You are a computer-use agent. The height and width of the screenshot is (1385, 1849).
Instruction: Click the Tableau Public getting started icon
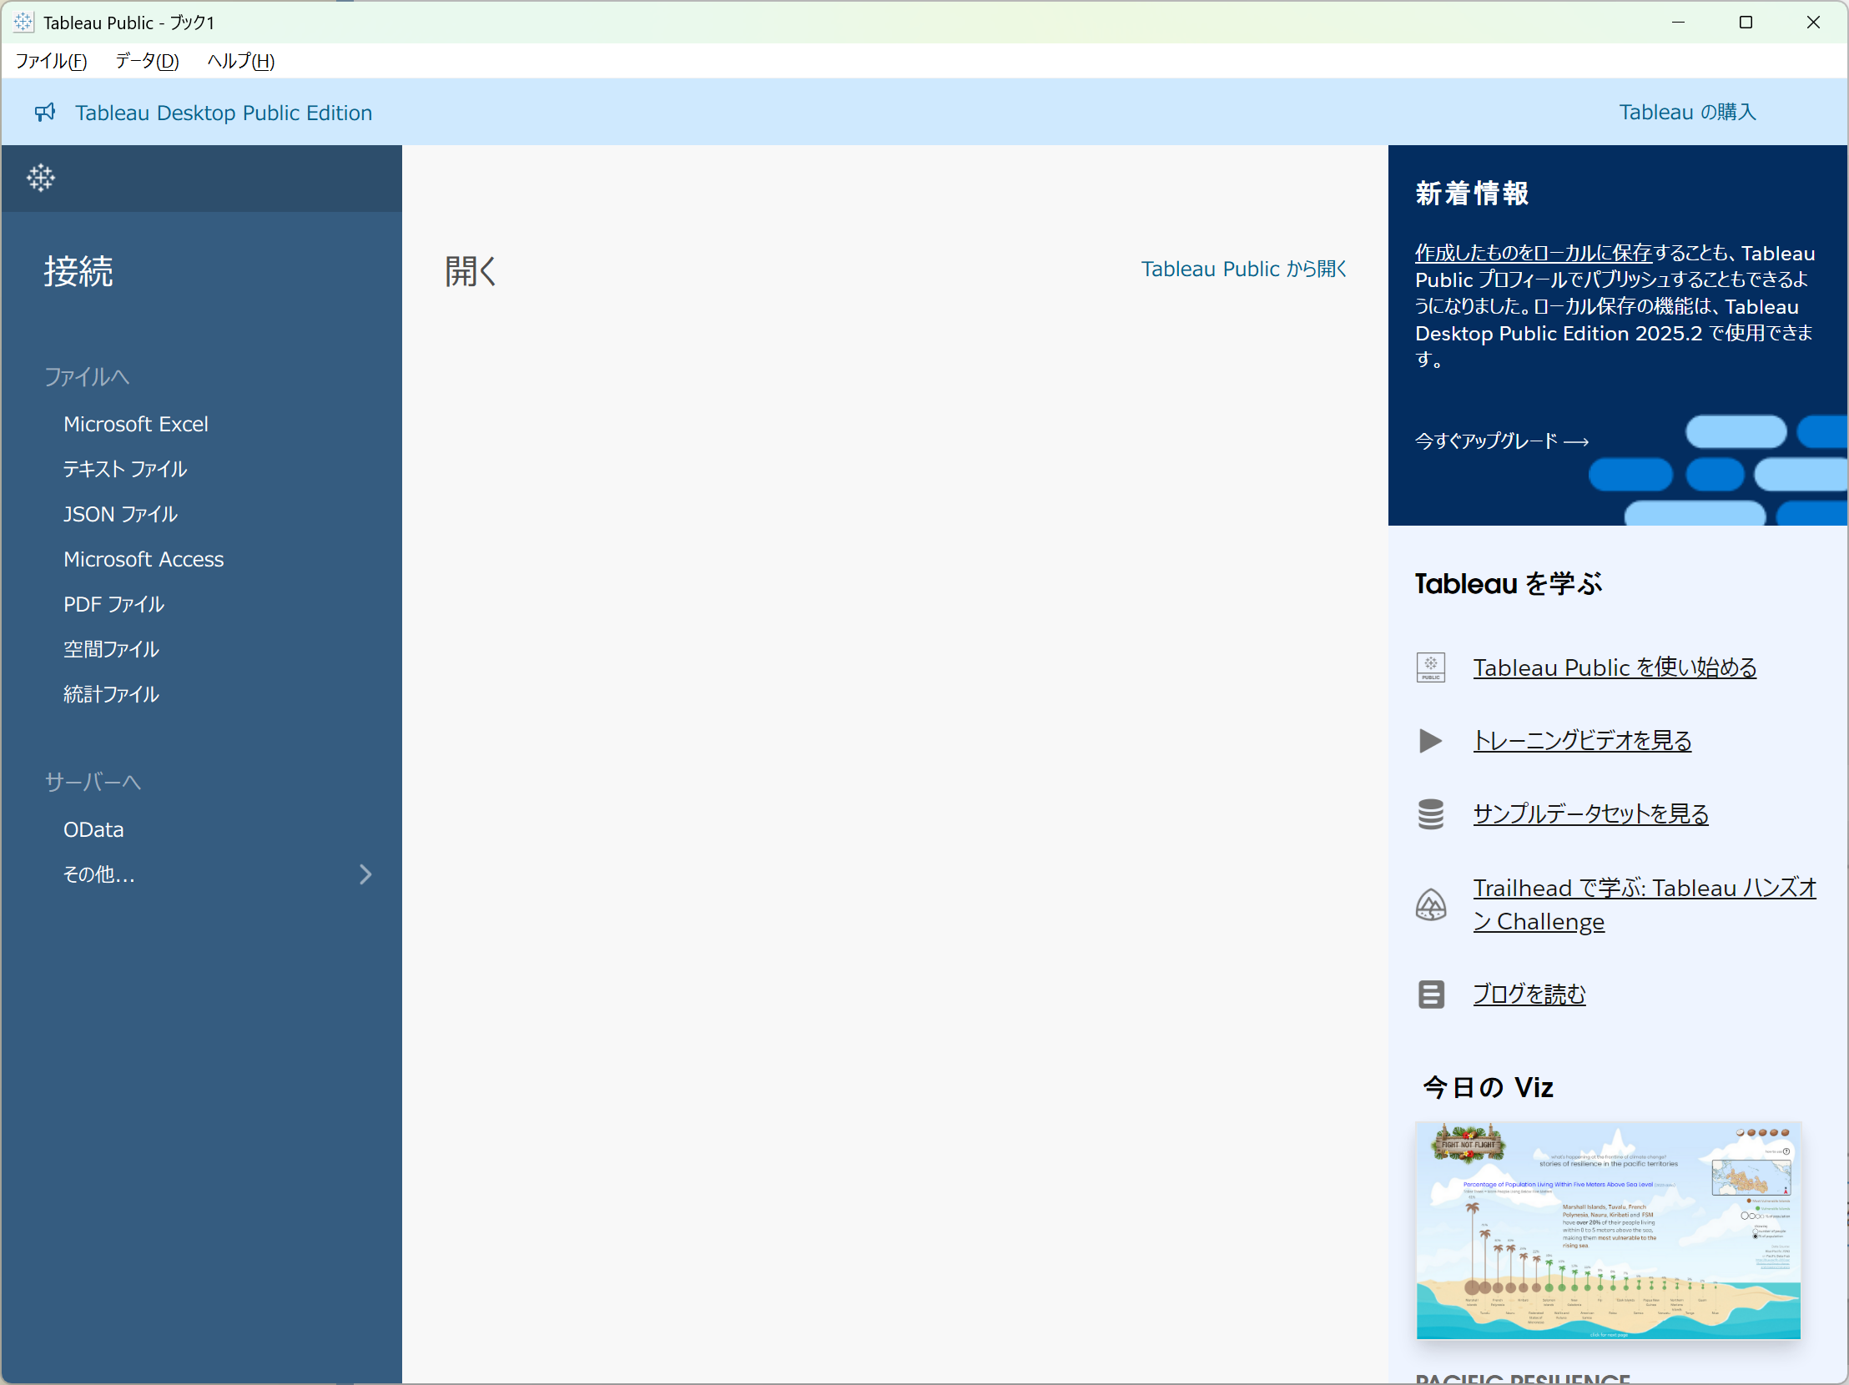(x=1430, y=667)
